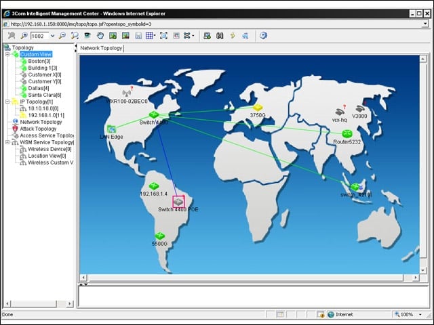This screenshot has width=434, height=325.
Task: Open Wireless Device[0] tree item
Action: click(x=50, y=149)
